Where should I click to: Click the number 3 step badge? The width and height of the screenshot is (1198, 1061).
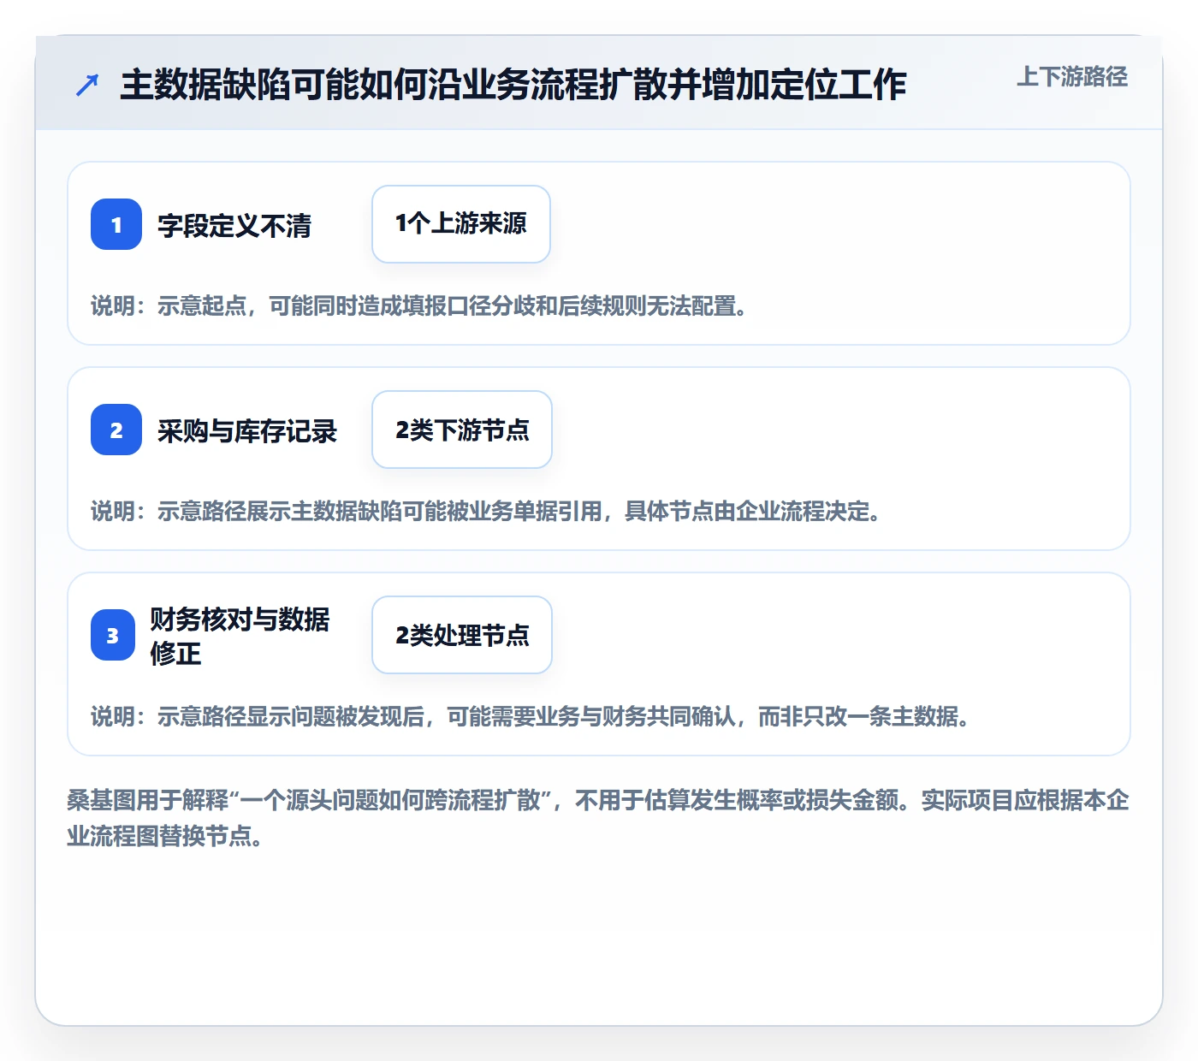(113, 635)
